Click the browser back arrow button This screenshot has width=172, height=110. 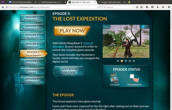(x=3, y=7)
